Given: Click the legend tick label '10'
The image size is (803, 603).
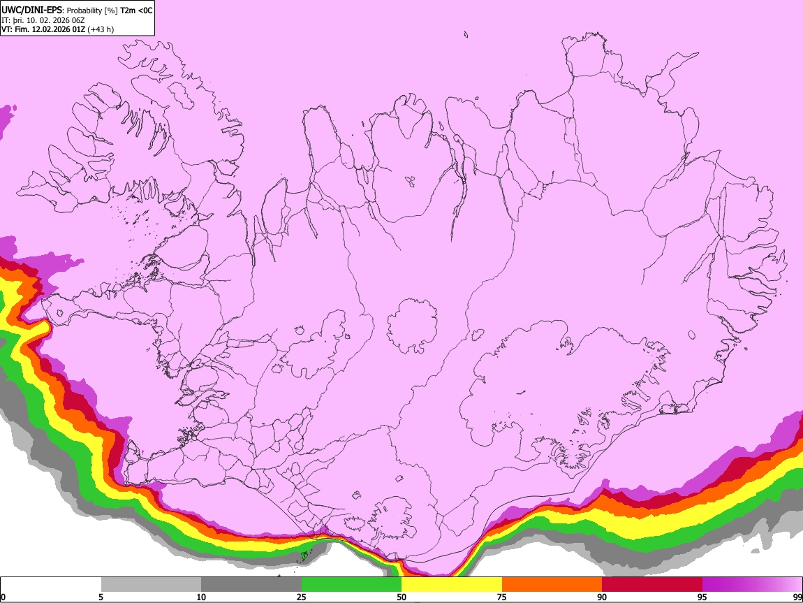Looking at the screenshot, I should click(x=201, y=597).
